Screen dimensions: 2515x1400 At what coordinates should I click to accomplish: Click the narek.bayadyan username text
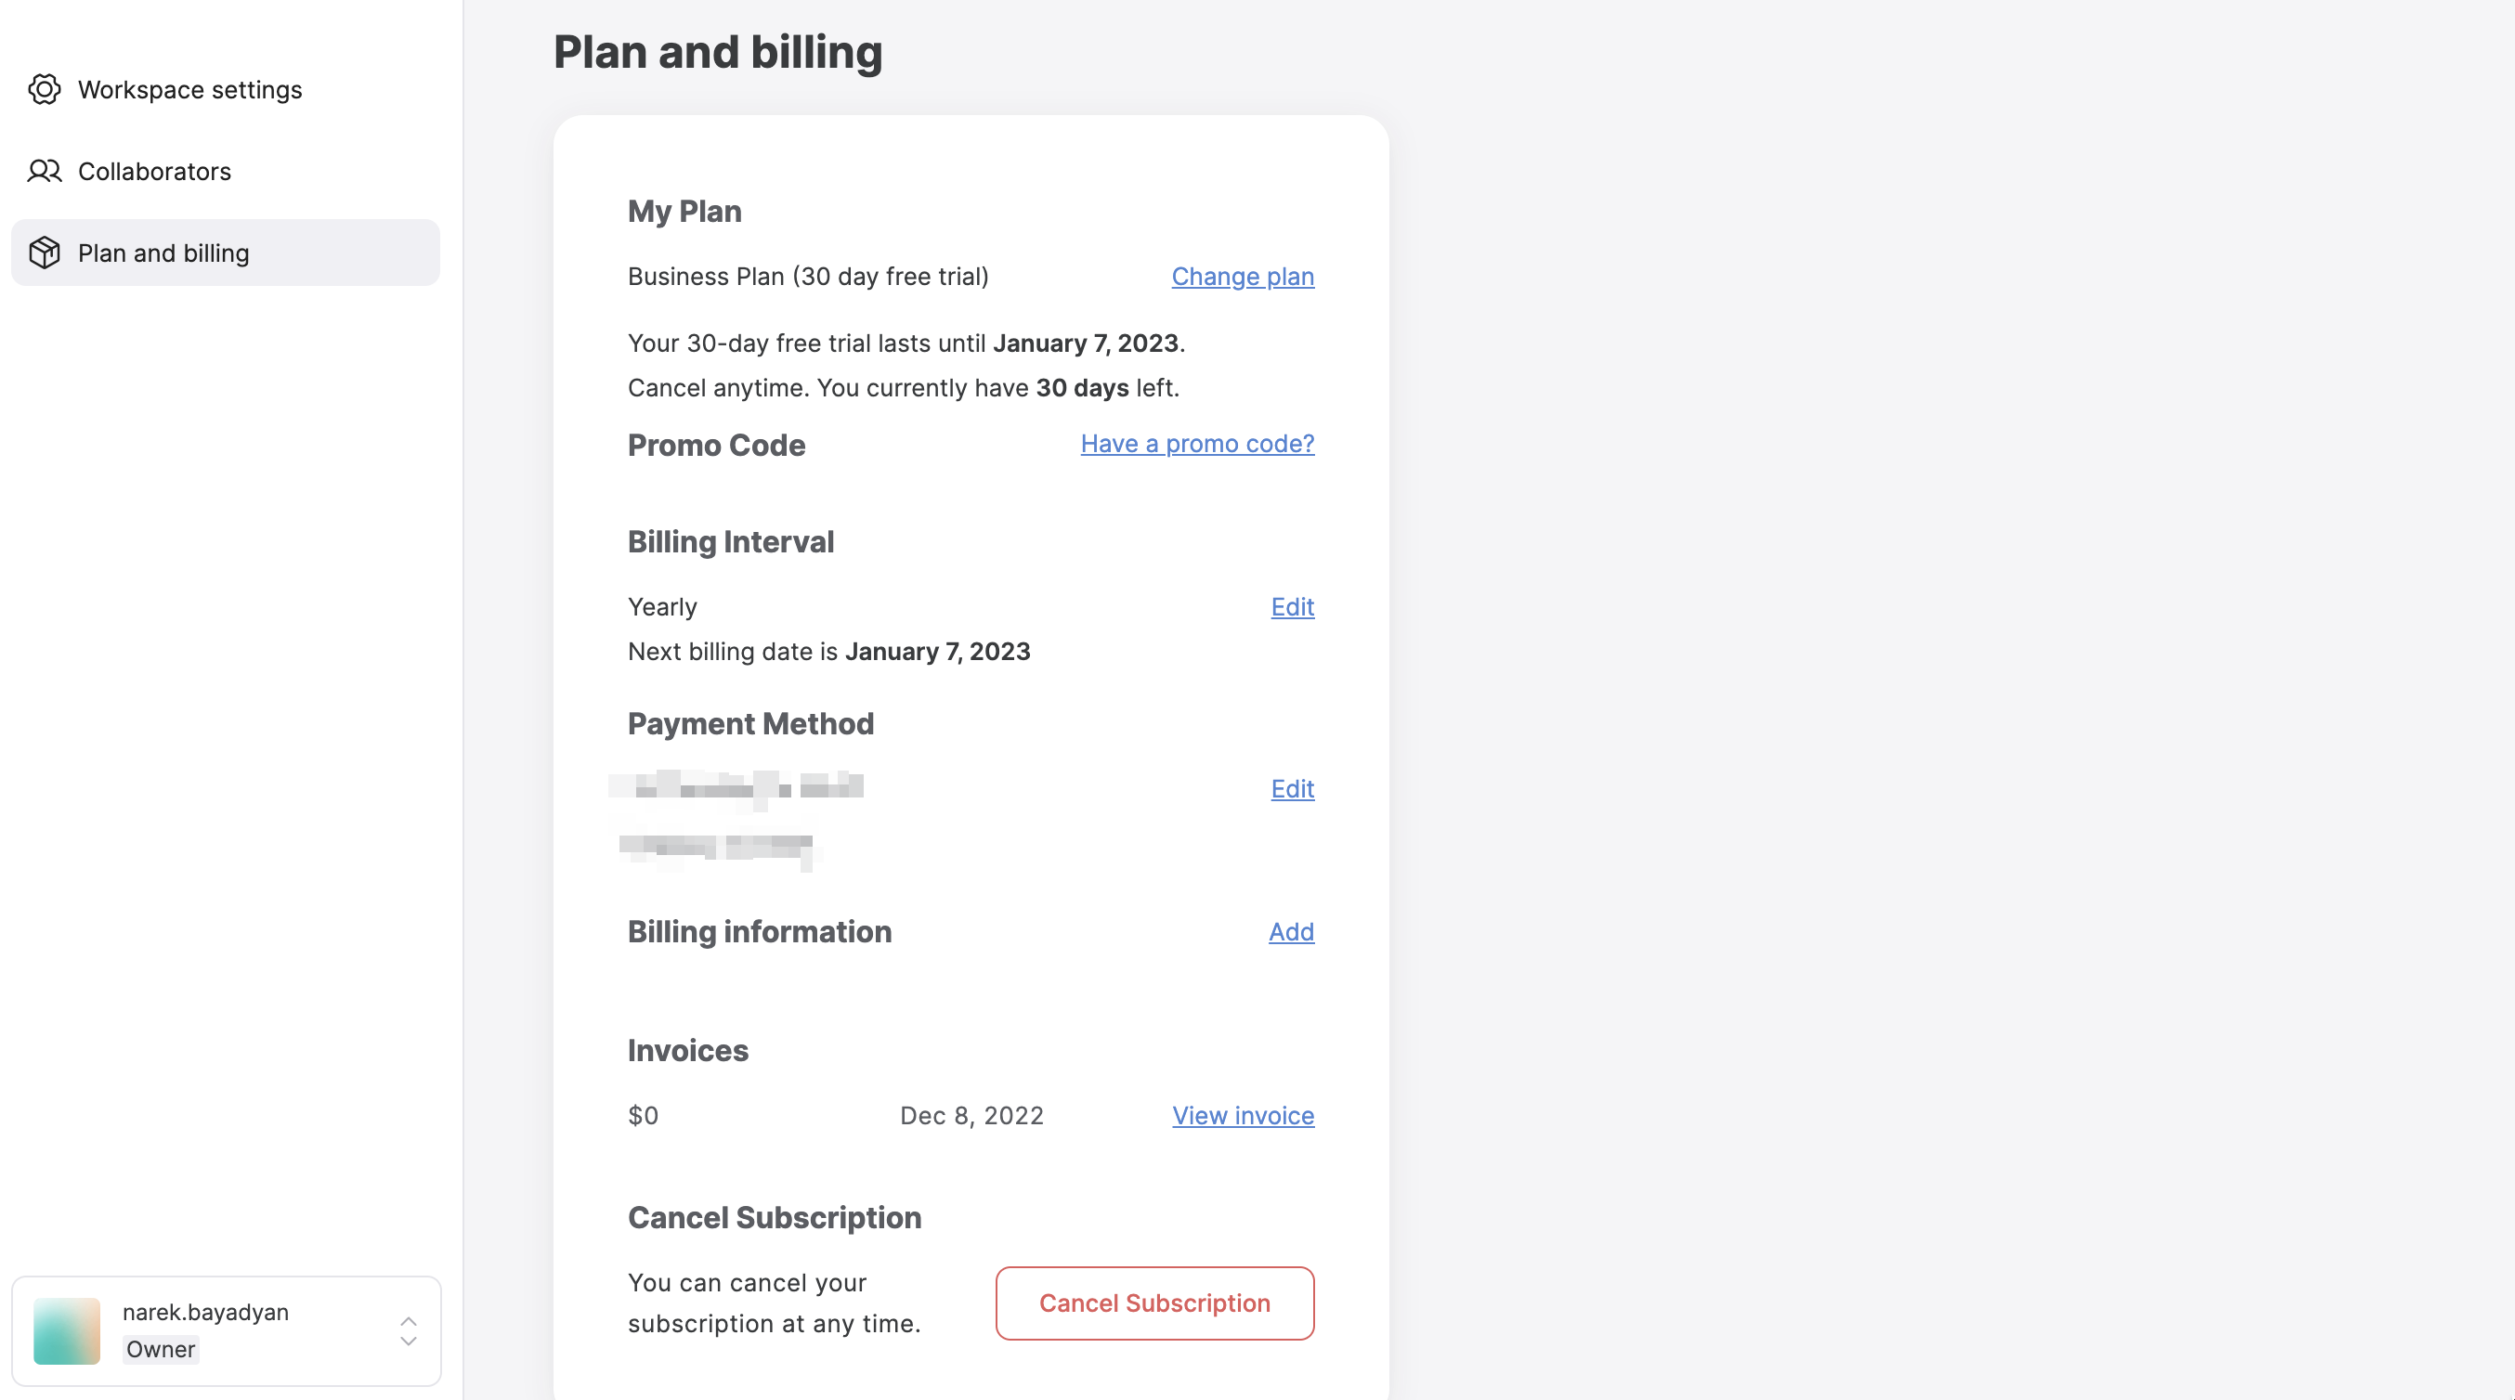(x=206, y=1312)
